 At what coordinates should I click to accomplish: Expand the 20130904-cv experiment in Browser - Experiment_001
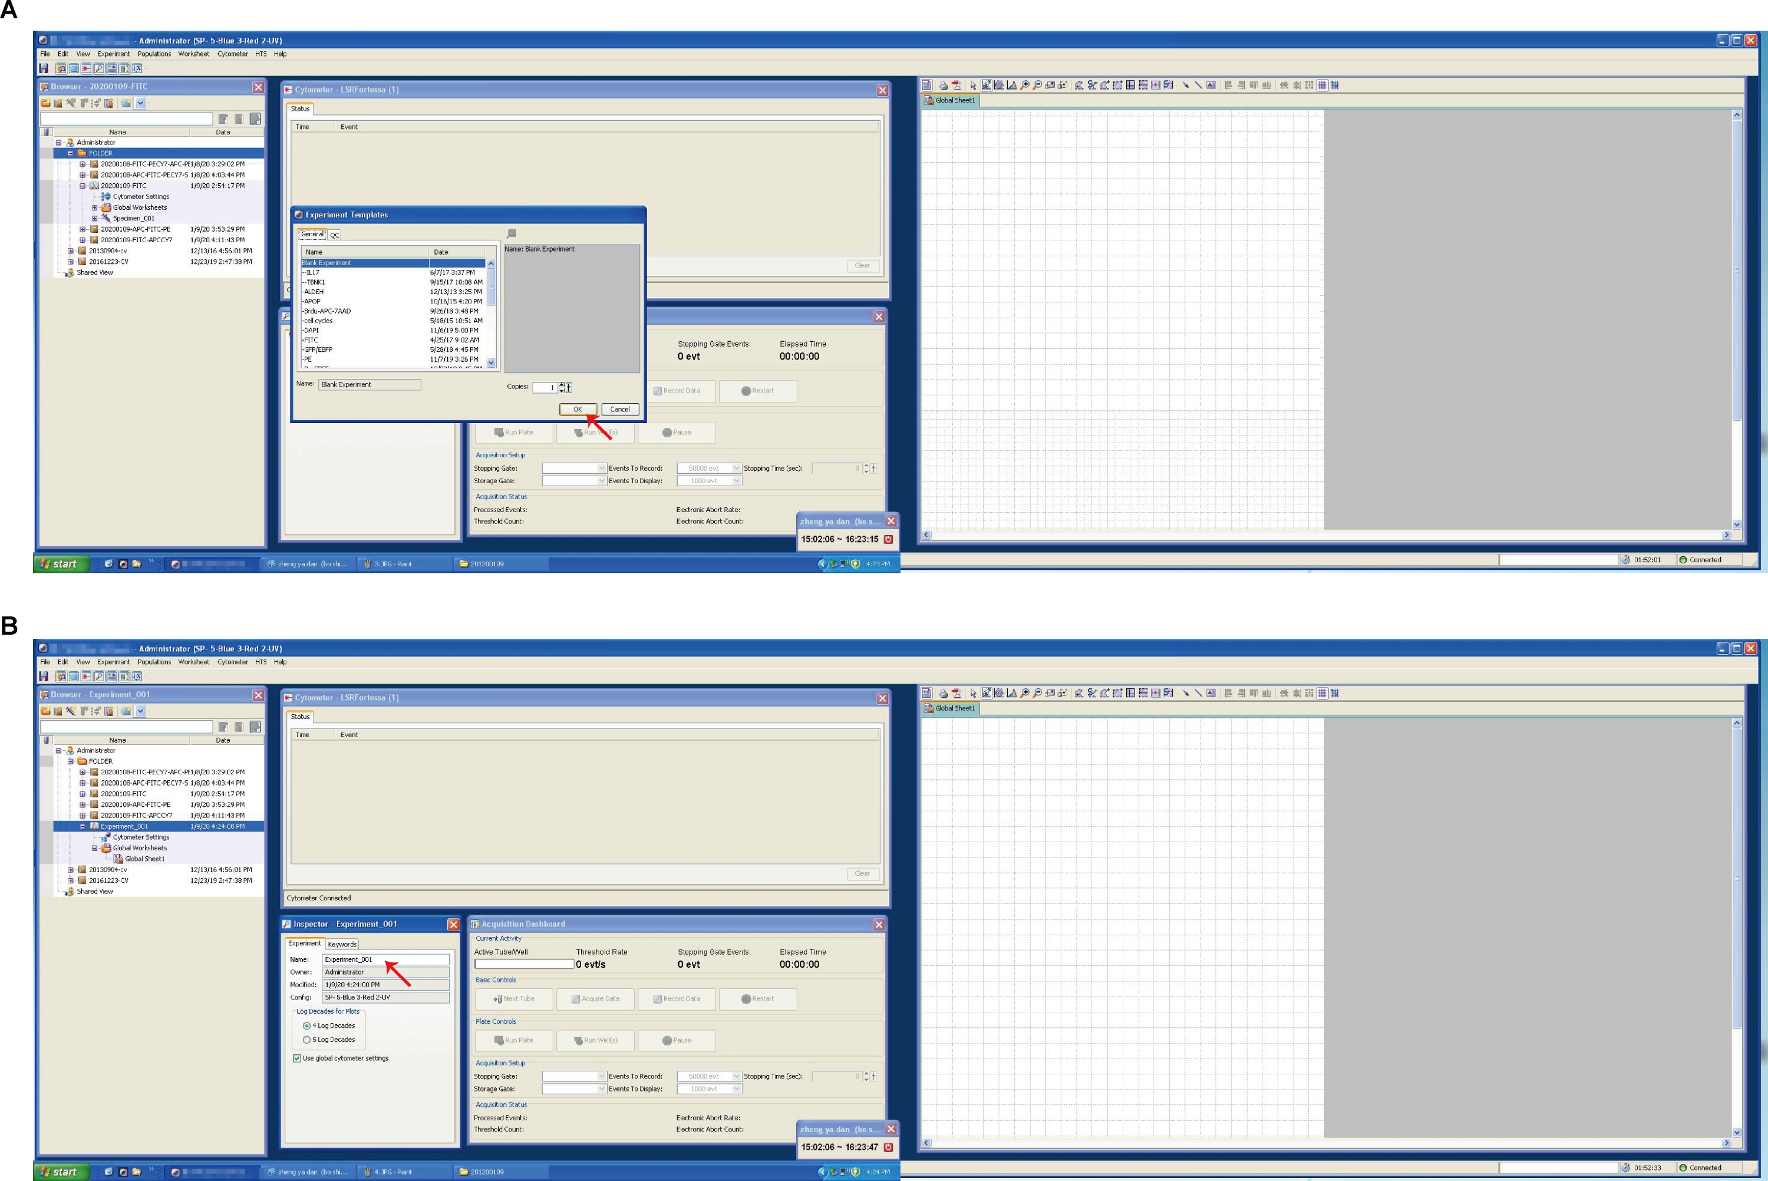click(x=71, y=869)
